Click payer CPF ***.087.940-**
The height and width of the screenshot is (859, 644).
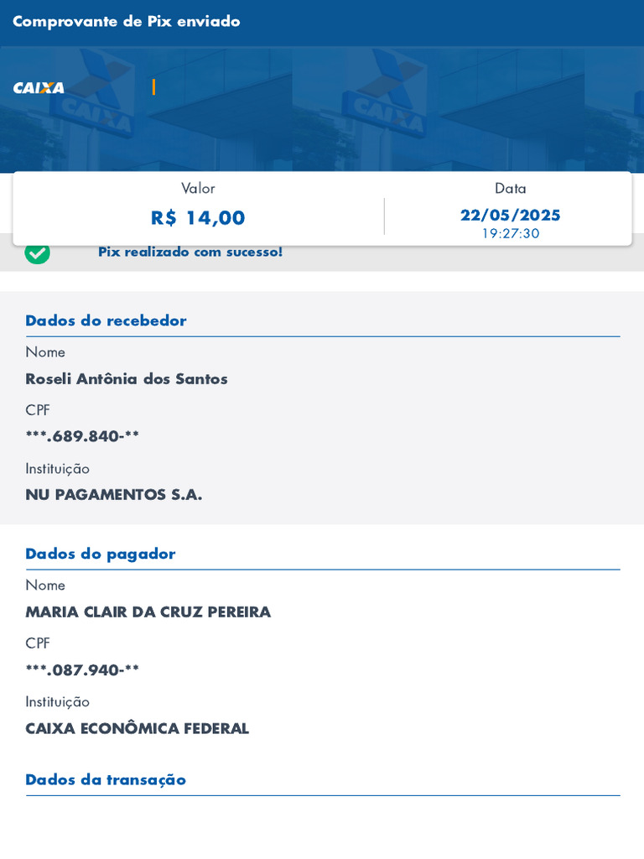tap(82, 670)
